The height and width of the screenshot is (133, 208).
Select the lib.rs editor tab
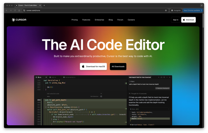pos(40,77)
